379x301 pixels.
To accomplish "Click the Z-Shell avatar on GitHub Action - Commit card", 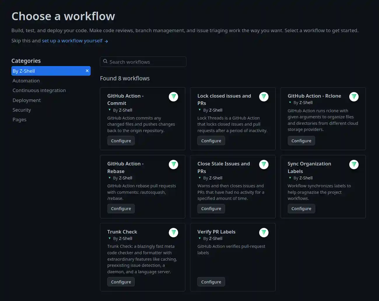I will (173, 97).
